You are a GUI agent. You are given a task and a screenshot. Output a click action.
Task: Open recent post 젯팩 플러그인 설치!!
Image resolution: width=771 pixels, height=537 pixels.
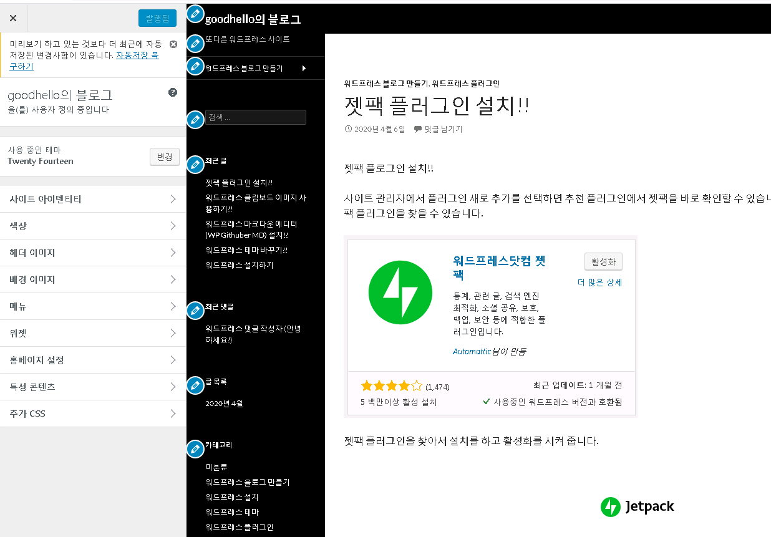click(239, 183)
